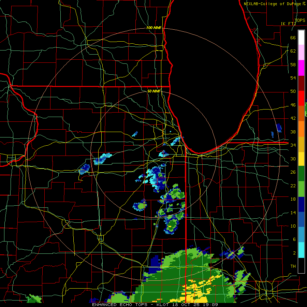Select the dark maroon legend swatch
Viewport: 307px width, 307px height.
tap(301, 83)
